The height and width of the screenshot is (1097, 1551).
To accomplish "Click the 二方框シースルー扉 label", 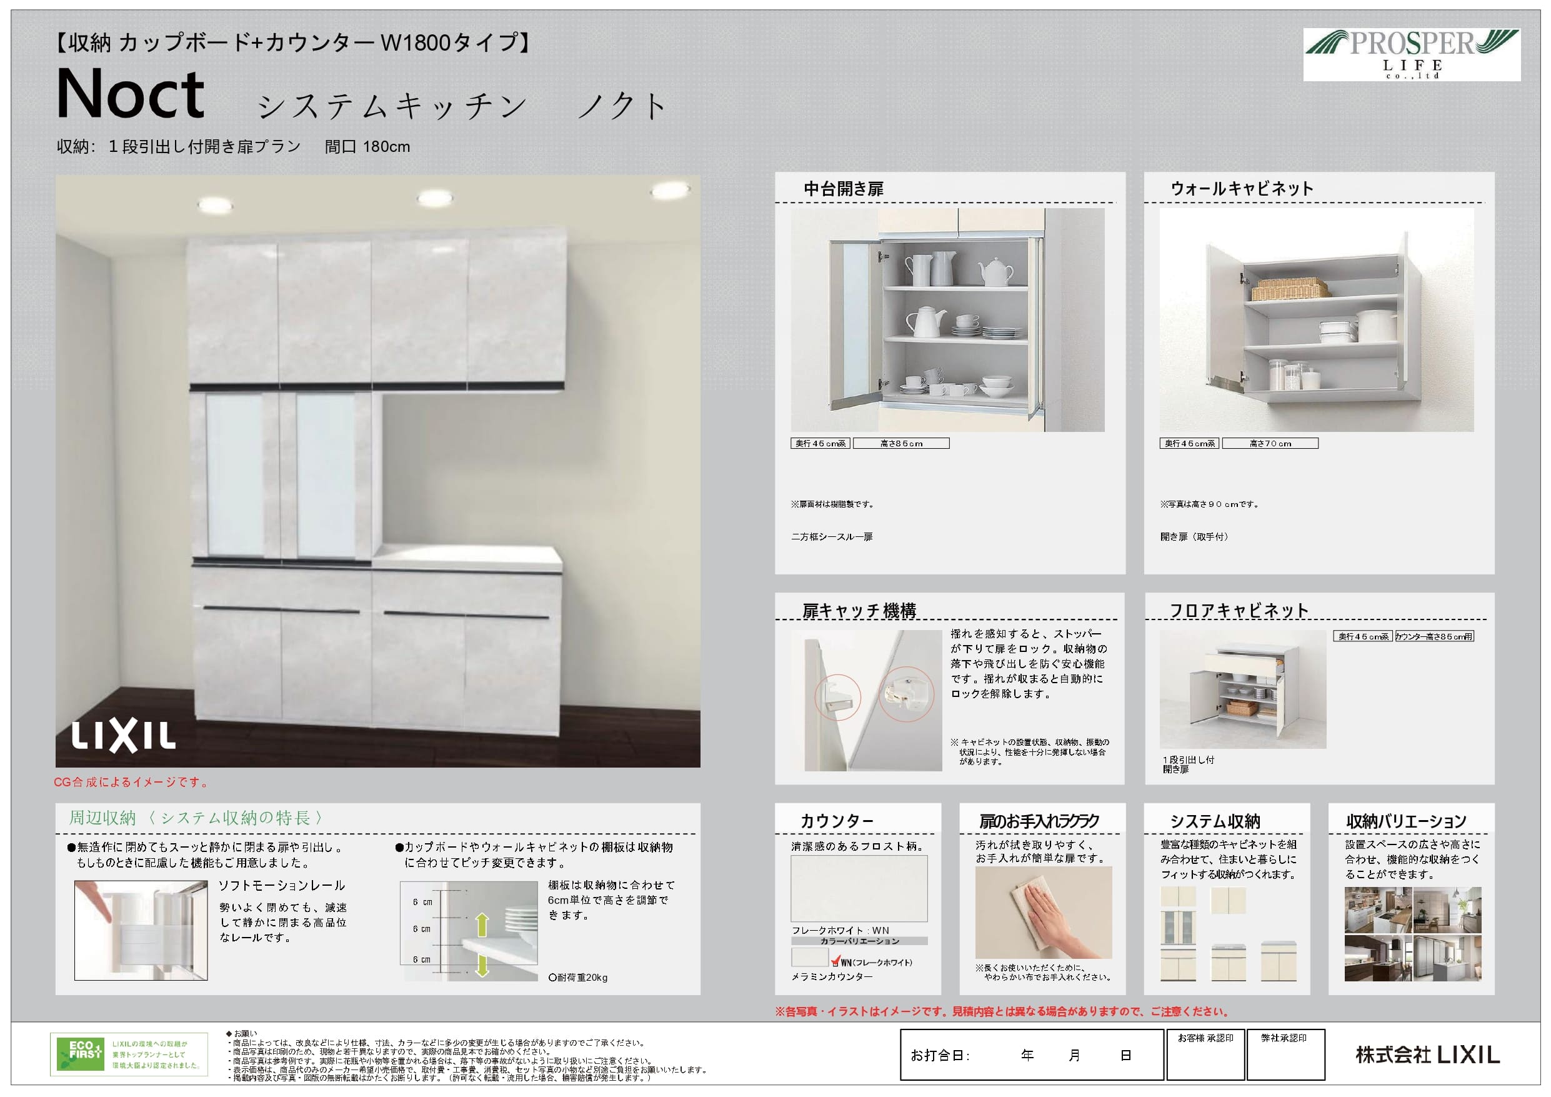I will tap(832, 537).
